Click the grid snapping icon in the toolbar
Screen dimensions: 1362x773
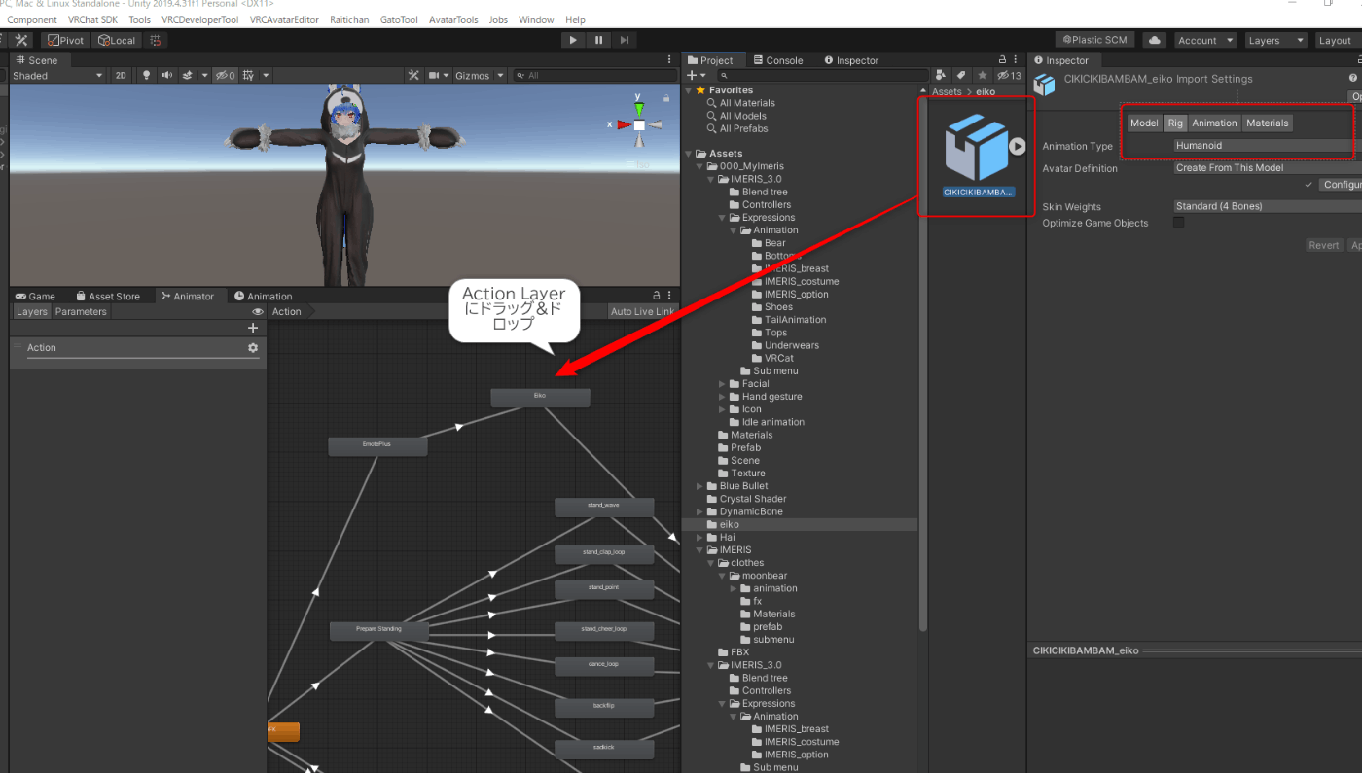[156, 40]
